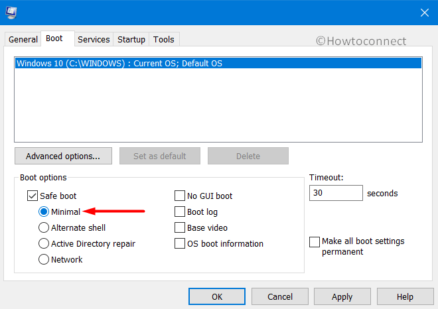The height and width of the screenshot is (309, 438).
Task: Click the Set as default button
Action: 160,156
